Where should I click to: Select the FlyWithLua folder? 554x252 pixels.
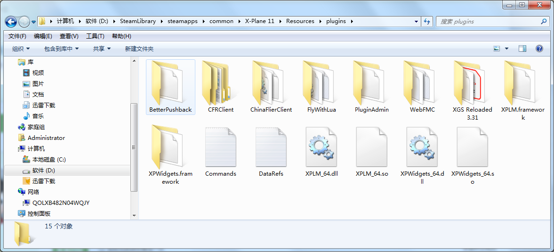coord(321,87)
